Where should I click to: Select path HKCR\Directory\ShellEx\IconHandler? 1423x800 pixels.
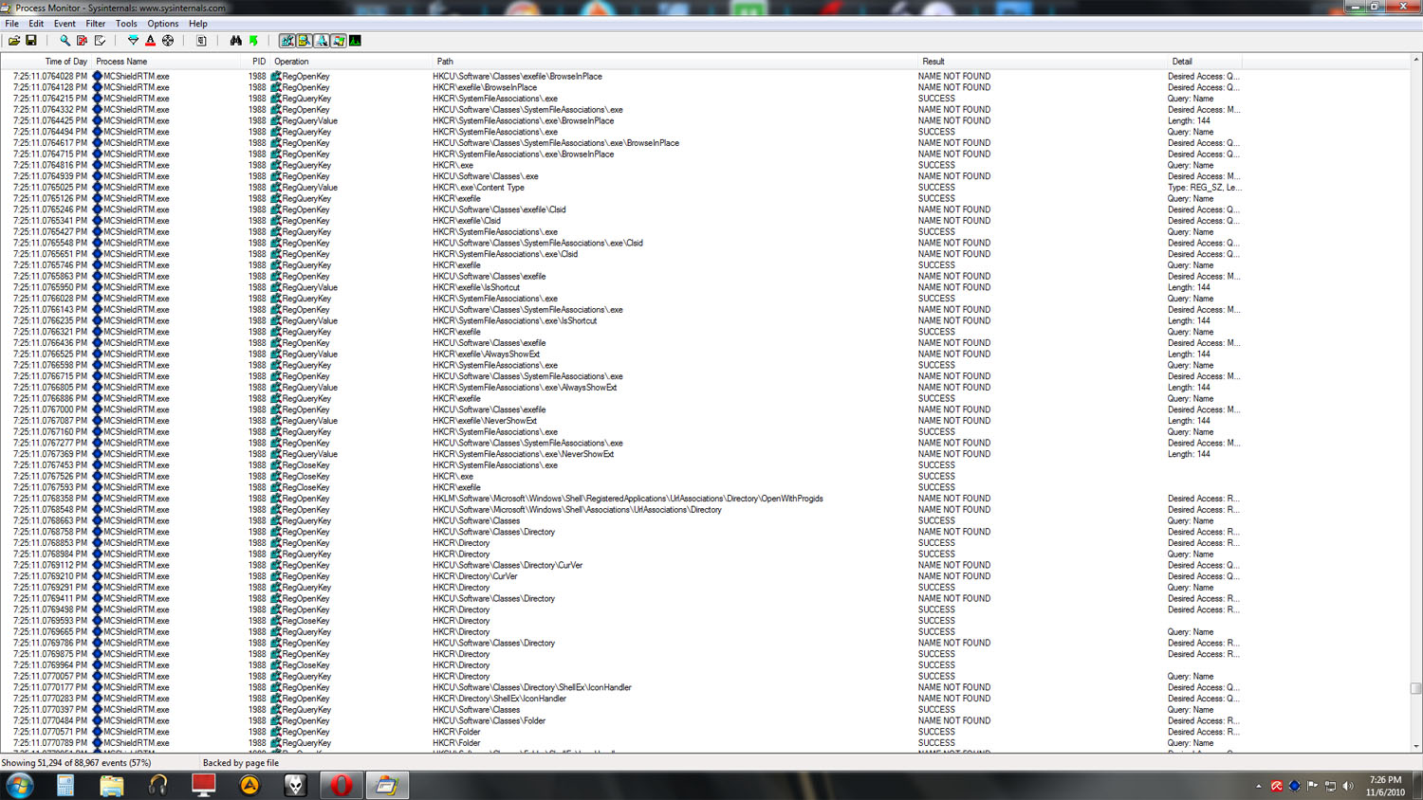click(499, 699)
